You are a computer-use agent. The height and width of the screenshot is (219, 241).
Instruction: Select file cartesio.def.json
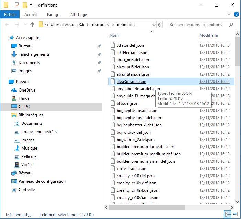point(132,169)
